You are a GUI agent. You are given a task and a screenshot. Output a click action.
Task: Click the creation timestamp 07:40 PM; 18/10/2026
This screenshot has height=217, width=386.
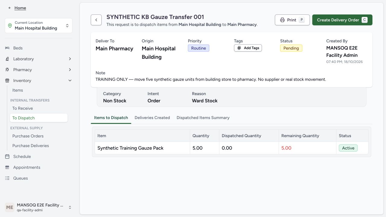point(344,62)
